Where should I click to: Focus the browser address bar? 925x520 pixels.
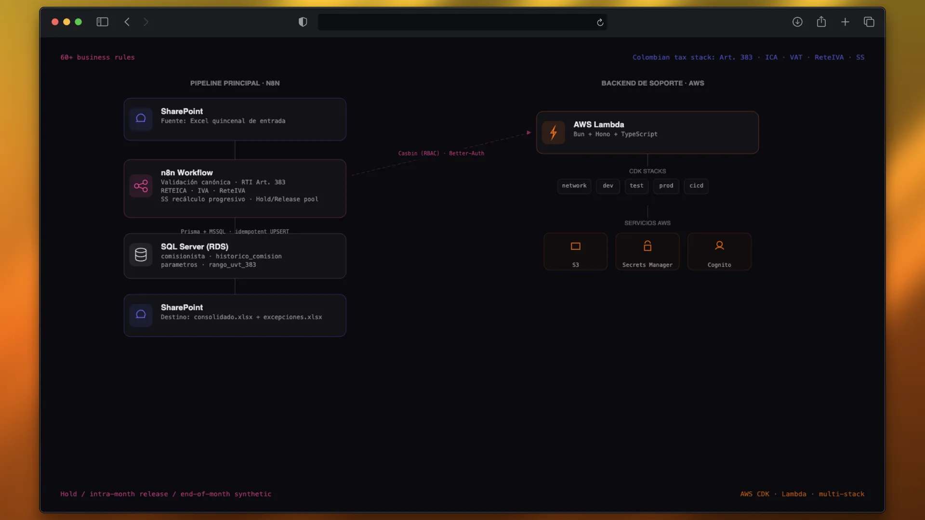[x=462, y=22]
